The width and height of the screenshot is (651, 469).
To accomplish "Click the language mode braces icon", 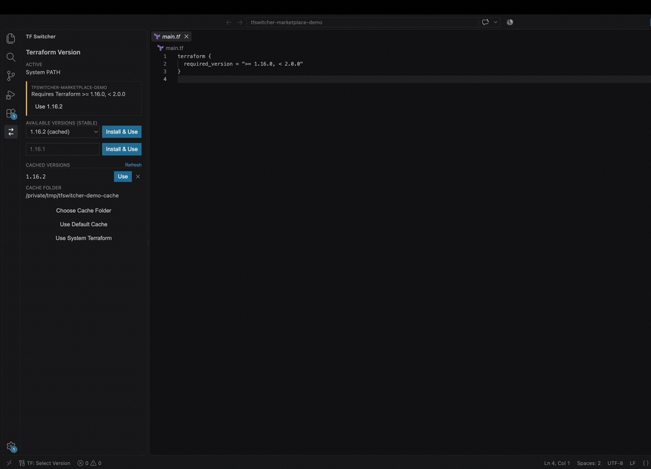I will pyautogui.click(x=645, y=463).
